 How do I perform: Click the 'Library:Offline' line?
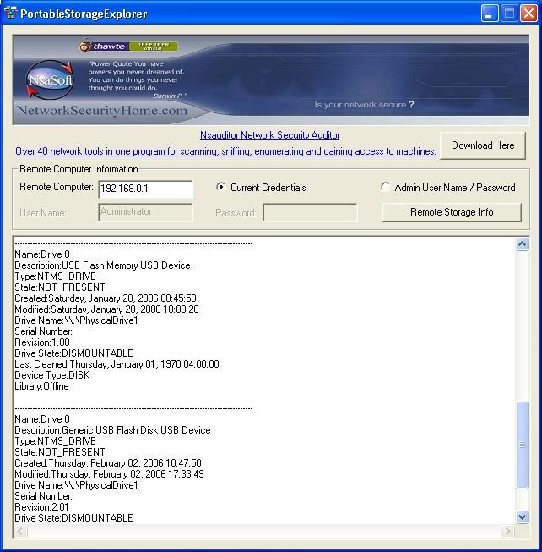[41, 386]
